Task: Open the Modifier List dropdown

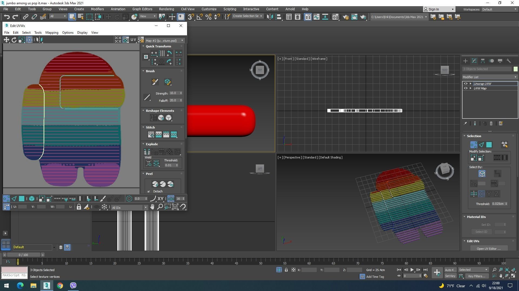Action: [490, 77]
